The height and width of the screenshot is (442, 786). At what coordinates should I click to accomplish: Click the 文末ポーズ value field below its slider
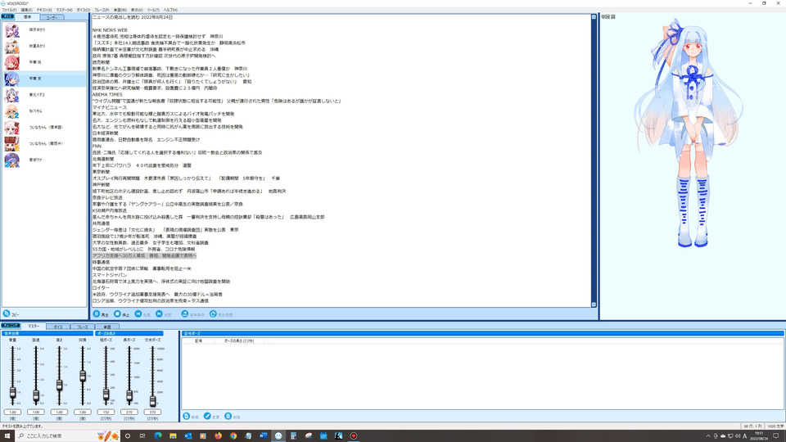(x=152, y=412)
